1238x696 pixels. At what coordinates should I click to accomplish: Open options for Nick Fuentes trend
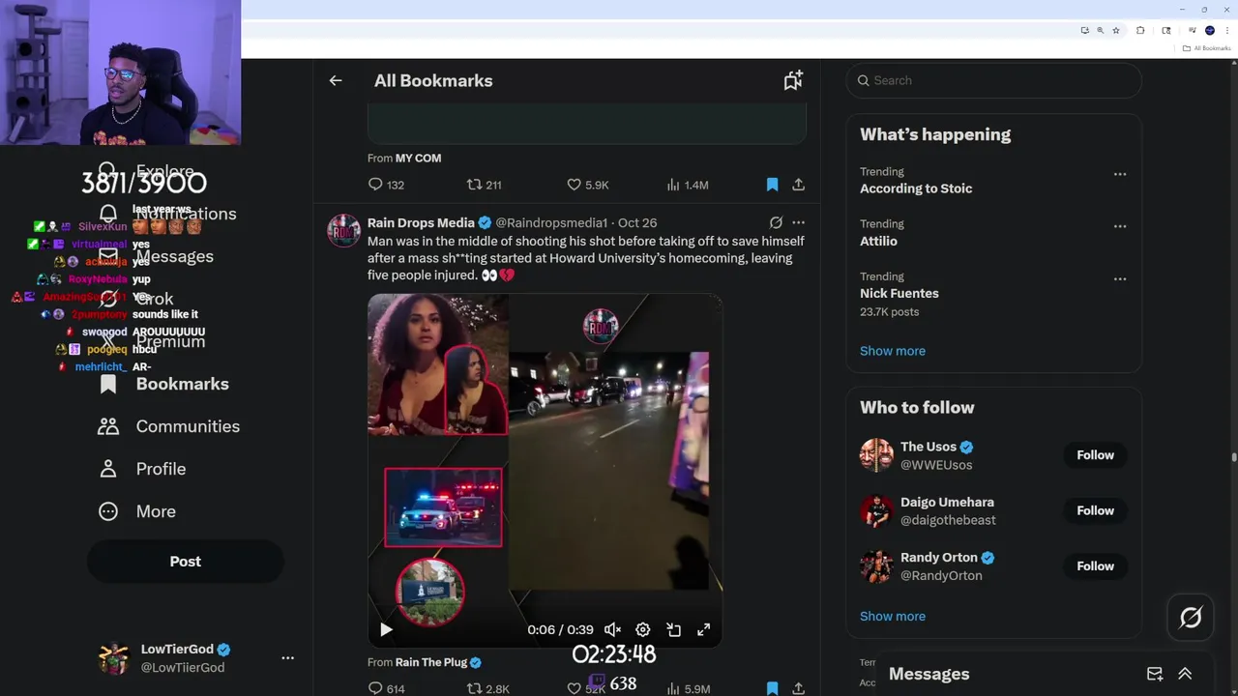point(1120,278)
